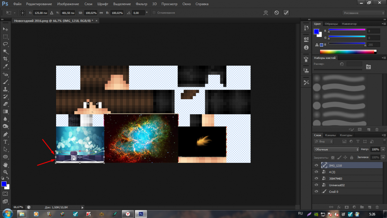
Task: Hide the Universo032 layer
Action: click(x=316, y=185)
